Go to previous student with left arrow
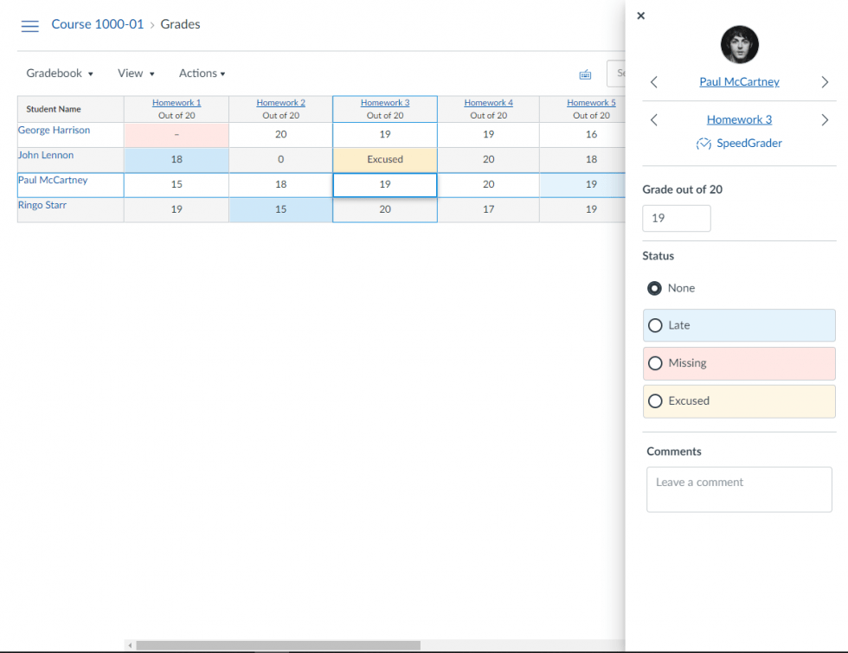The image size is (848, 653). click(x=654, y=81)
